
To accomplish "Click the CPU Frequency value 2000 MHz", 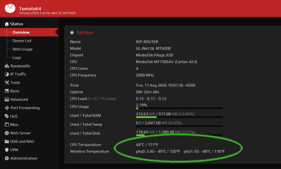I will [145, 75].
